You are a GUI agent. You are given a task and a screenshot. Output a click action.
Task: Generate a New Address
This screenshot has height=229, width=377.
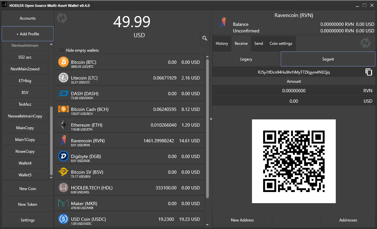click(x=242, y=220)
